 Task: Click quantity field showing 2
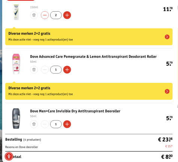[56, 15]
